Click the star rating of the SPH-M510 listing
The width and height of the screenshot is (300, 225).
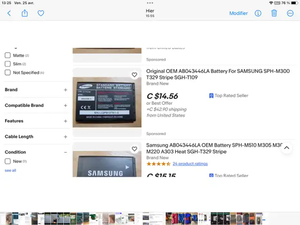point(158,164)
